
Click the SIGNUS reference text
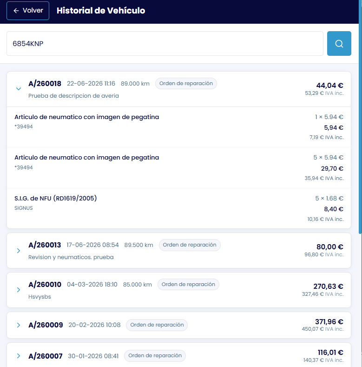pos(23,208)
